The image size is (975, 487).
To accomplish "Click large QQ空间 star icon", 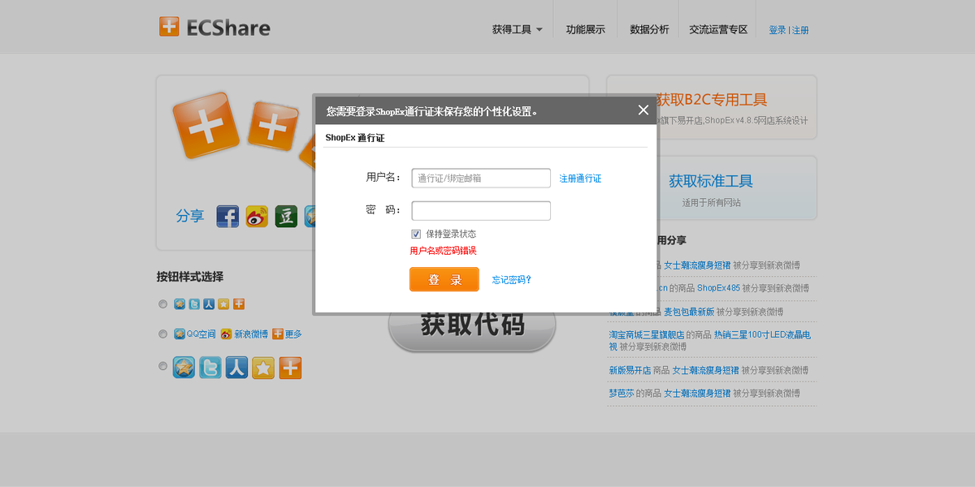I will (x=184, y=368).
